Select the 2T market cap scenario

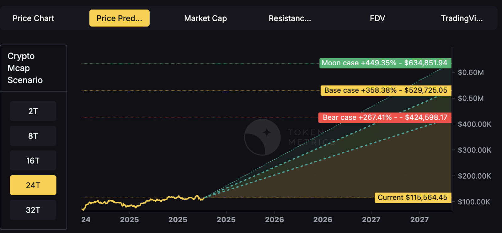33,111
